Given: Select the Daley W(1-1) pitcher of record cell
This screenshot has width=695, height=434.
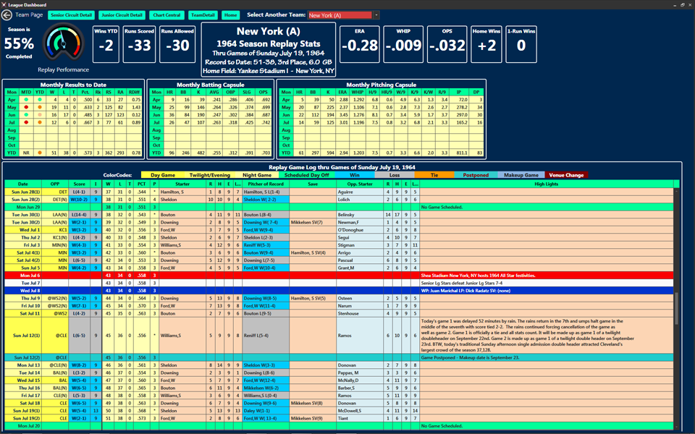Looking at the screenshot, I should click(x=266, y=411).
